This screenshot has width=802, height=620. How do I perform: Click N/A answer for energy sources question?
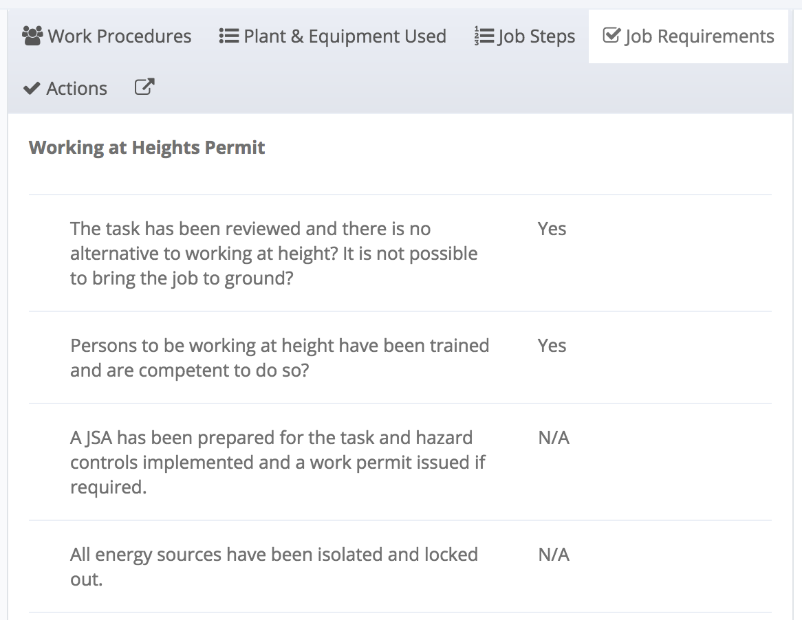click(x=554, y=555)
